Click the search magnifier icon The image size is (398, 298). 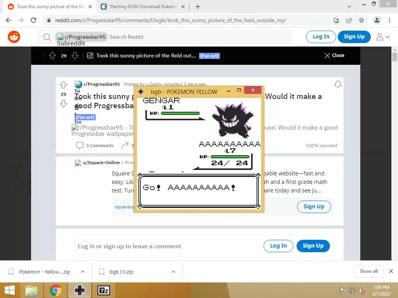[x=47, y=37]
